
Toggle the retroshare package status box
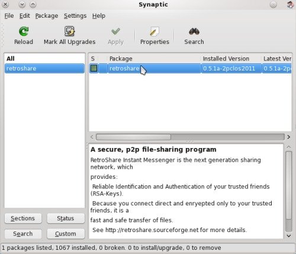coord(94,68)
